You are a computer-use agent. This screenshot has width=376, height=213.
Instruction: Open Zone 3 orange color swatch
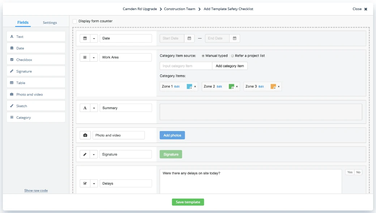coord(273,86)
